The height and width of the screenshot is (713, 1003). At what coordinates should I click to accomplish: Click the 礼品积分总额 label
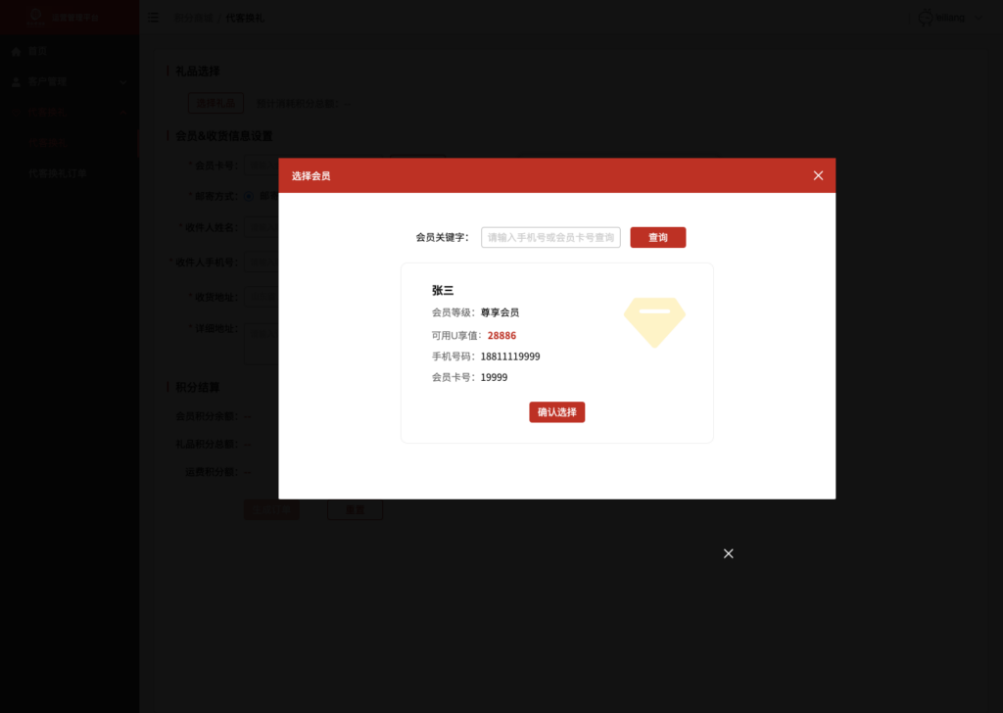pyautogui.click(x=206, y=444)
